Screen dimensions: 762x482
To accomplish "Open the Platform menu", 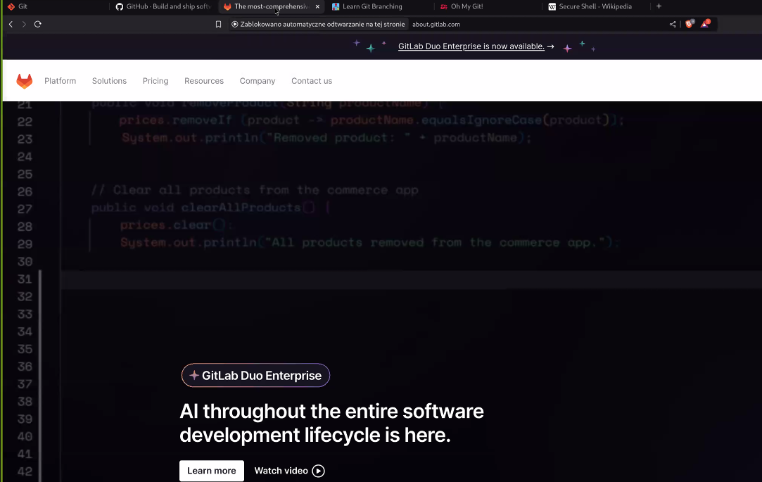I will click(61, 81).
